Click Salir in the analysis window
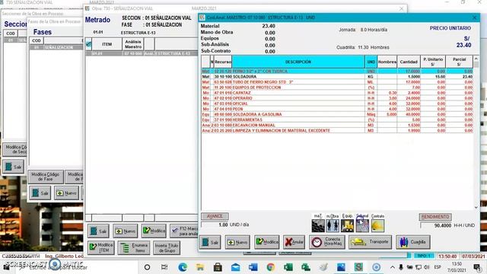The image size is (487, 274). click(x=210, y=242)
